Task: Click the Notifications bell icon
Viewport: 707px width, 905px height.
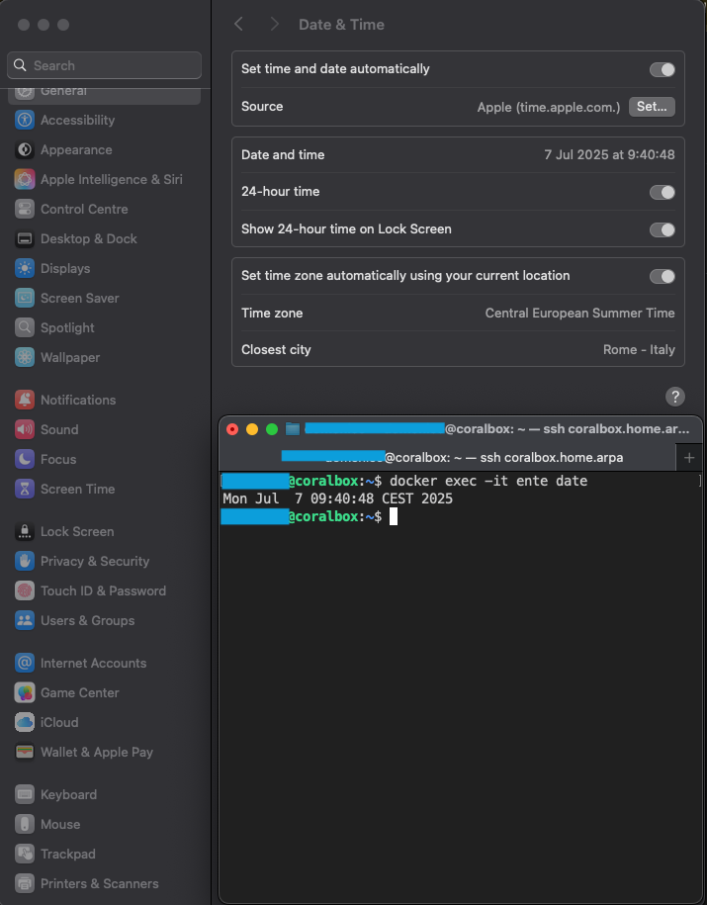Action: coord(25,400)
